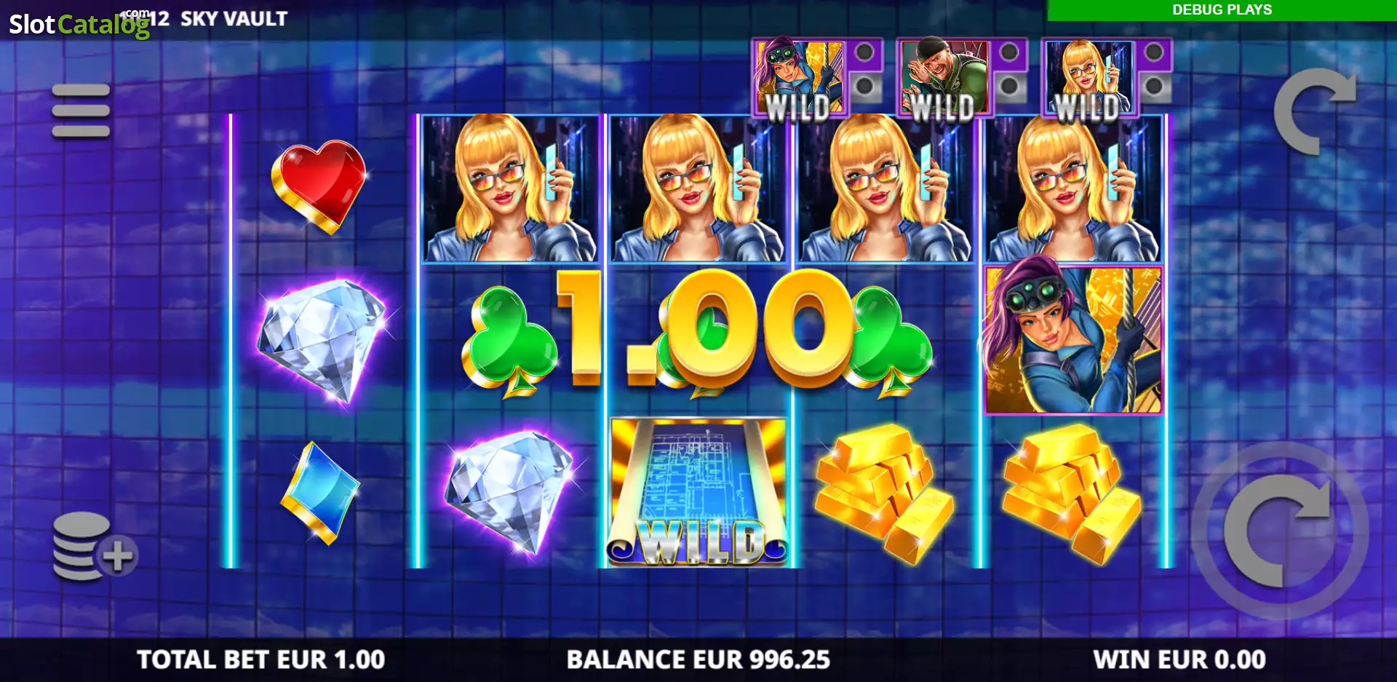Click the top blonde woman symbol on second reel

click(511, 188)
